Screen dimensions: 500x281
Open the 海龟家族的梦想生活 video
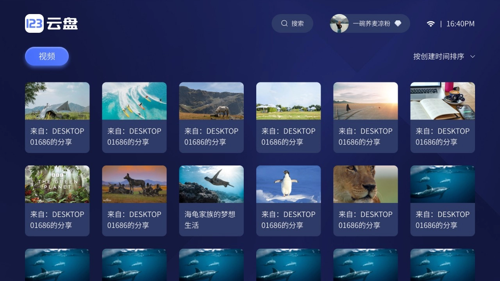click(211, 184)
